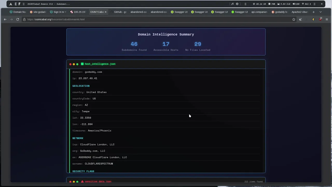The image size is (332, 187).
Task: Click the wifi 861 K indicator
Action: pyautogui.click(x=306, y=4)
